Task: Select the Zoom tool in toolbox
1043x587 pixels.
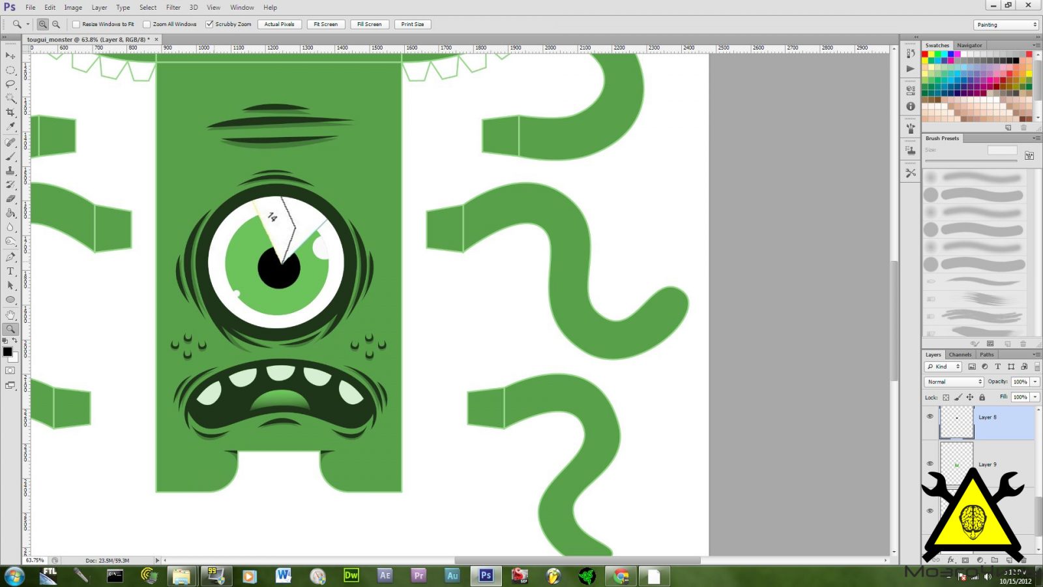Action: 10,329
